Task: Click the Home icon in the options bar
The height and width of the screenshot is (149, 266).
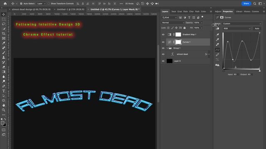Action: [x=5, y=4]
